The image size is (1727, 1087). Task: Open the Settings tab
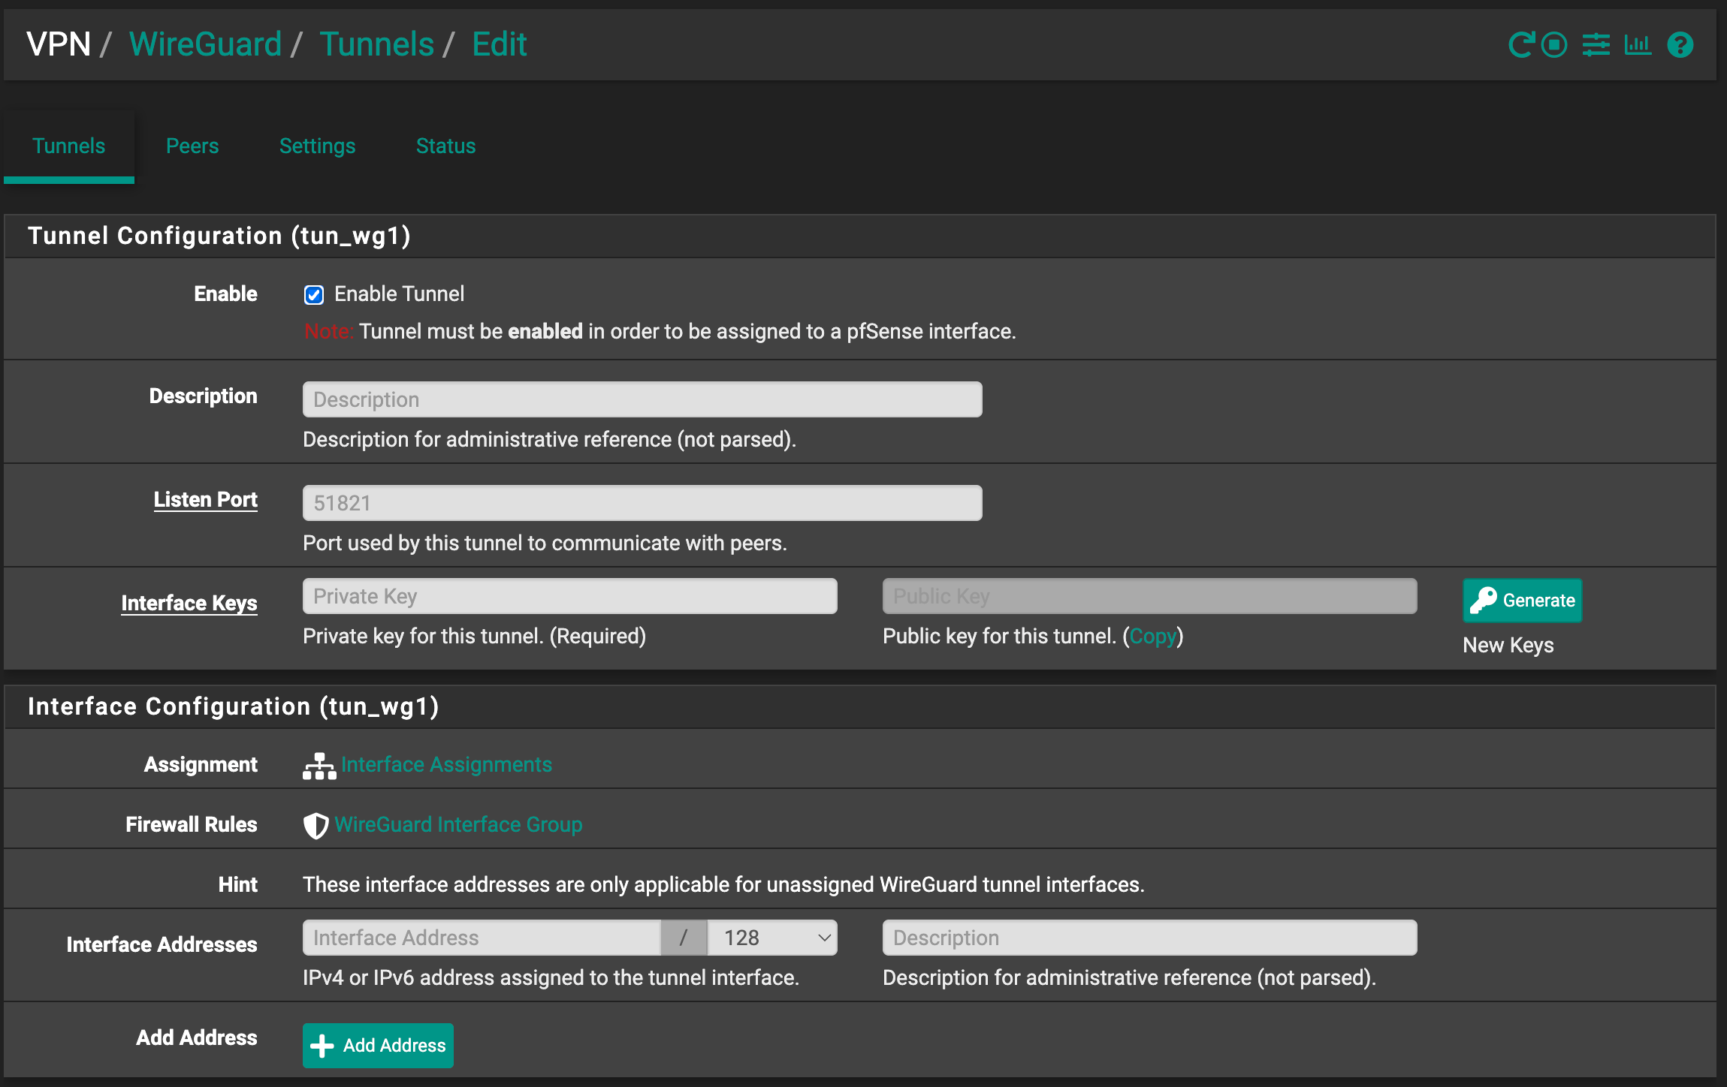tap(317, 146)
